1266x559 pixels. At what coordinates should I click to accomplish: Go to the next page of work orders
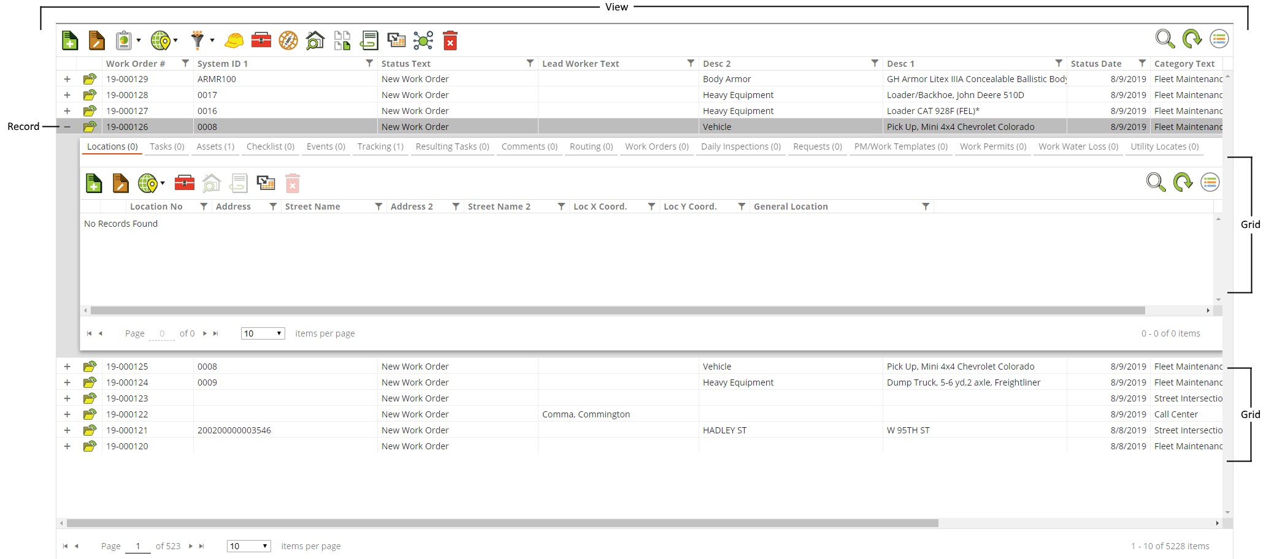click(x=190, y=546)
